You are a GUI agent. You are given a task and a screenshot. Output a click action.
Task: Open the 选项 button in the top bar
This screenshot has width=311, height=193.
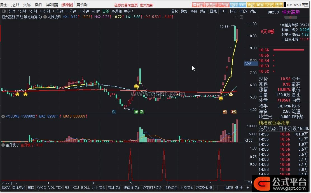[x=279, y=5]
